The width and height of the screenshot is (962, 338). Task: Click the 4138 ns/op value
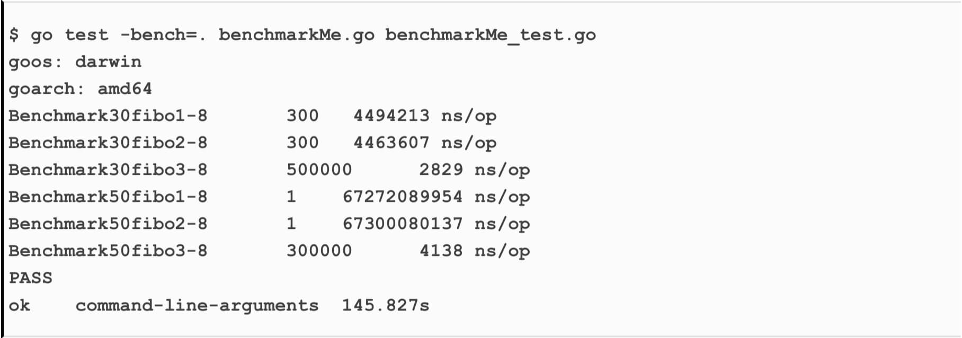[475, 252]
